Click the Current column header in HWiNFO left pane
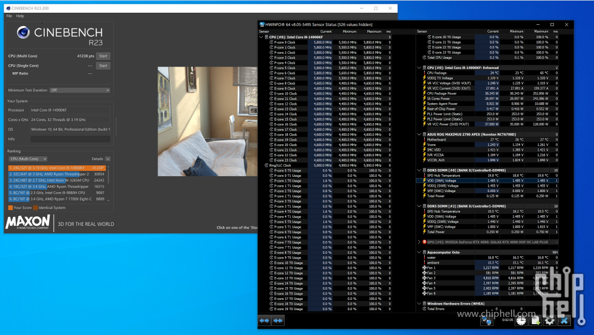 [326, 32]
